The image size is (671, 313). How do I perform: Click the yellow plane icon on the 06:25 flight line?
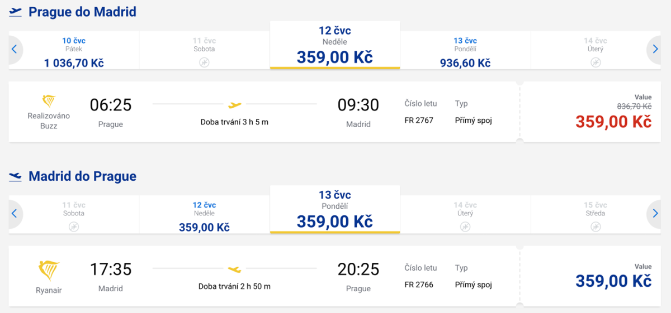(235, 104)
